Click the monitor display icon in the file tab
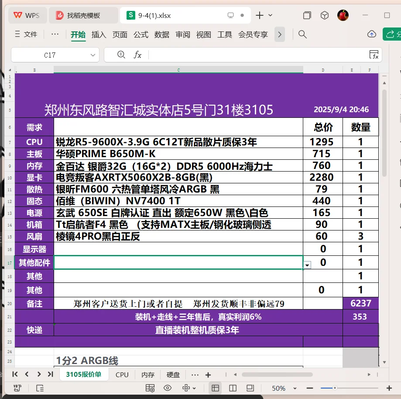Viewport: 401px width, 399px height. (x=230, y=15)
